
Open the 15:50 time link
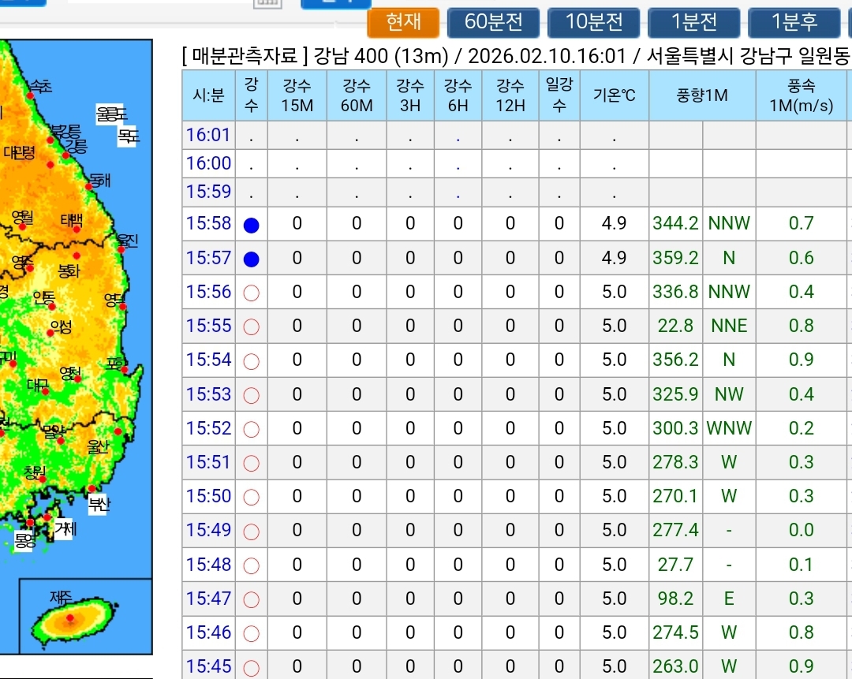pyautogui.click(x=208, y=496)
